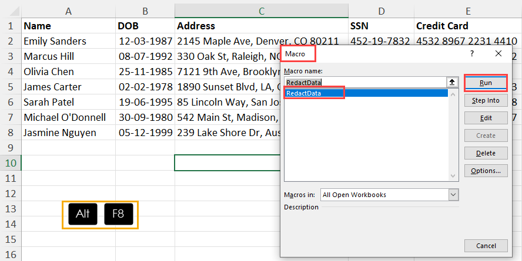The height and width of the screenshot is (261, 522).
Task: Close the Macro dialog with X
Action: pos(498,53)
